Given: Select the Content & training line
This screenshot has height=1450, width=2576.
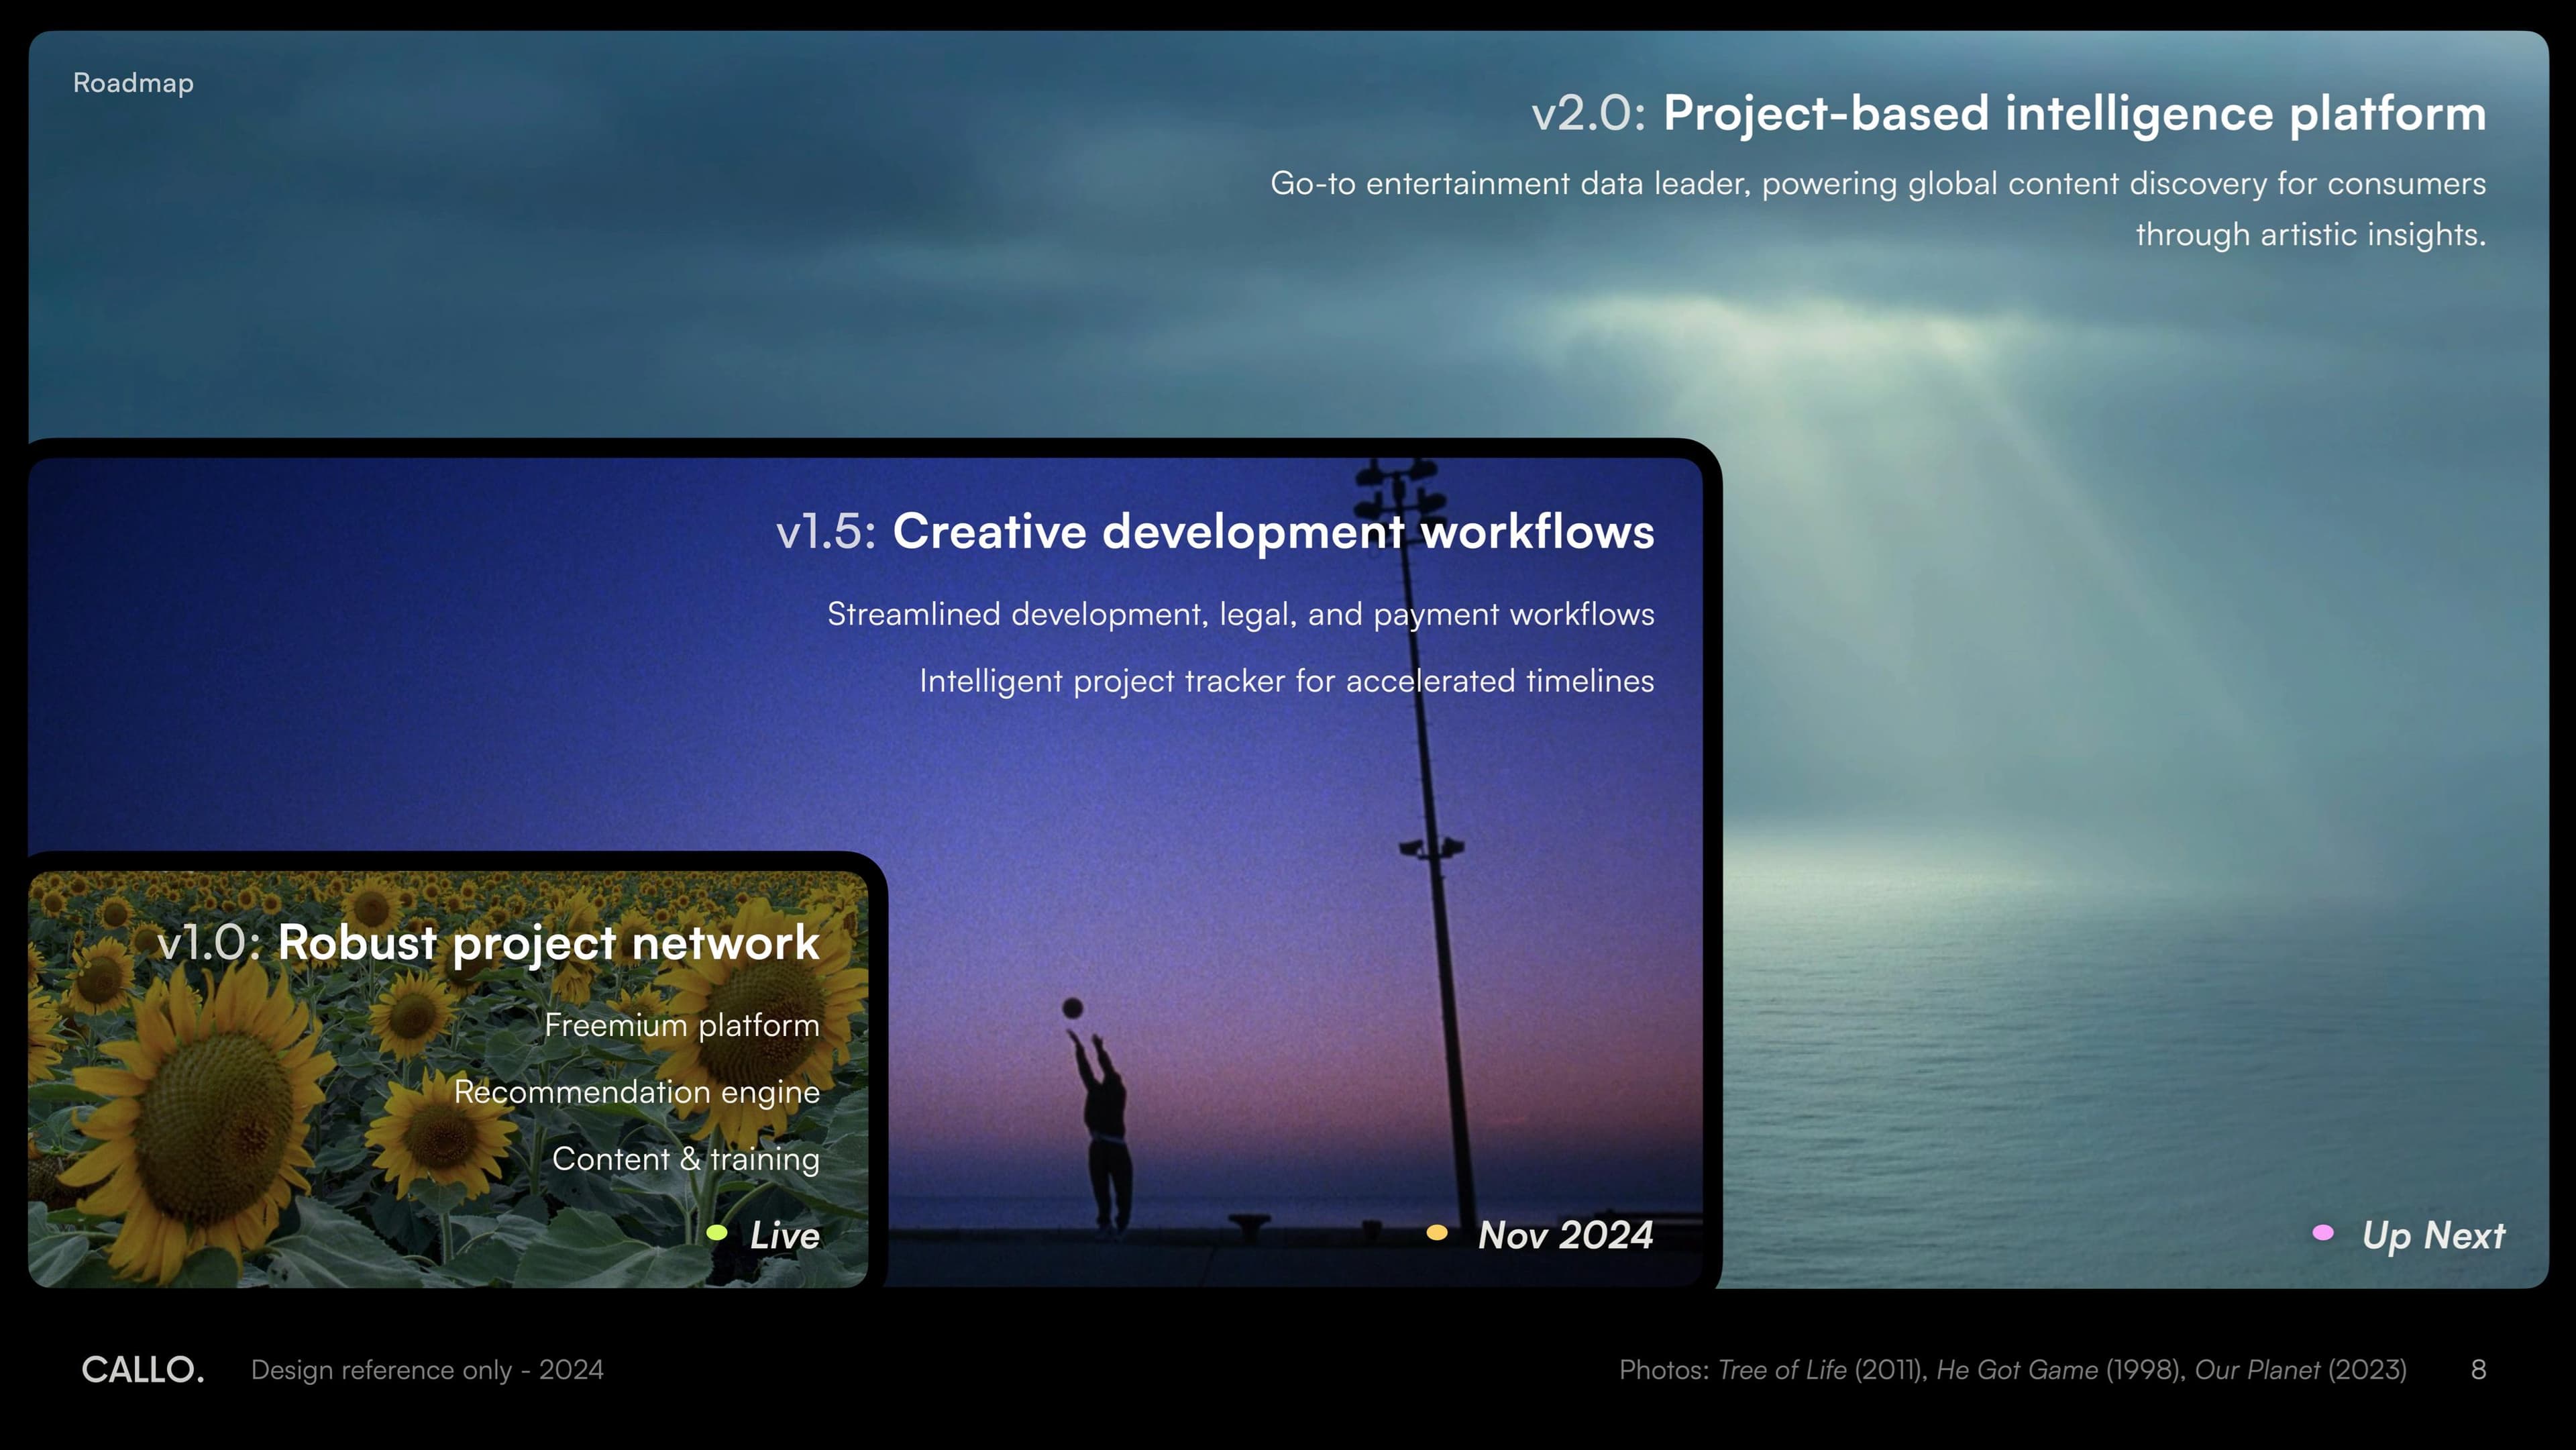Looking at the screenshot, I should [685, 1158].
